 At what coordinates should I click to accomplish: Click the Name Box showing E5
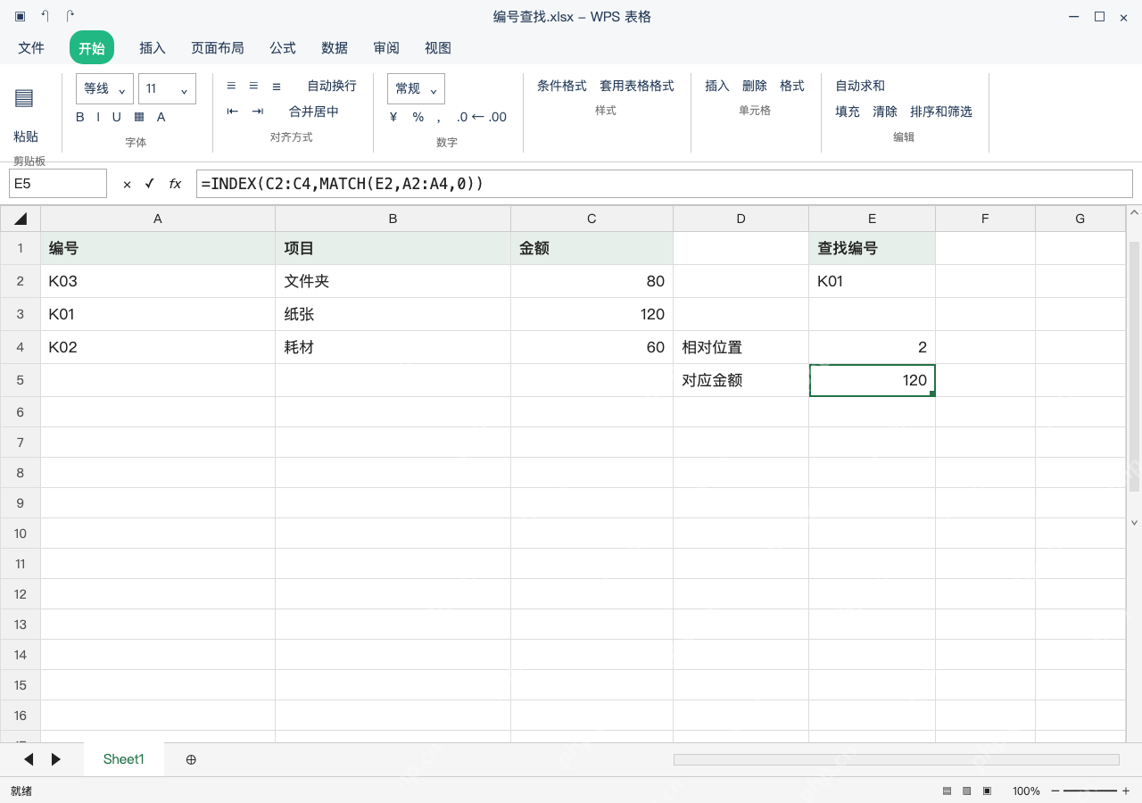58,184
